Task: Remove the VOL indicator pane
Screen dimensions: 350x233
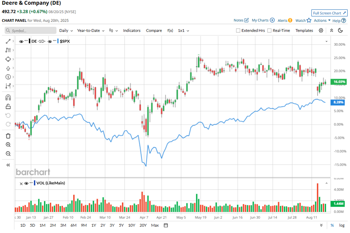Action: click(21, 184)
